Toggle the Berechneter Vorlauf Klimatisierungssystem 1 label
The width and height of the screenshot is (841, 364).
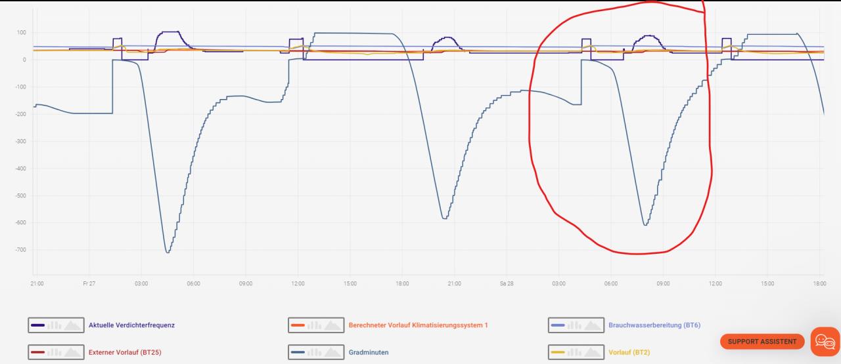tap(418, 325)
